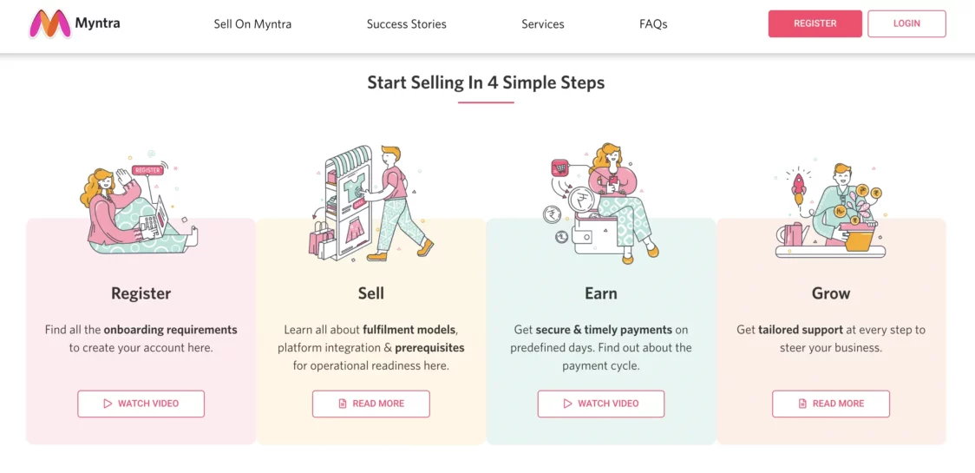
Task: Click the Grow step illustration with rocket and plant
Action: pos(831,211)
